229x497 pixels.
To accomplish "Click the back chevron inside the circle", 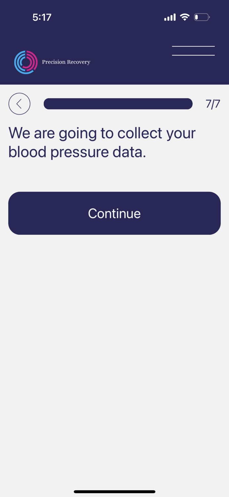I will 19,104.
